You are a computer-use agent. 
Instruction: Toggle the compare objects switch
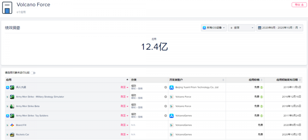pyautogui.click(x=33, y=73)
